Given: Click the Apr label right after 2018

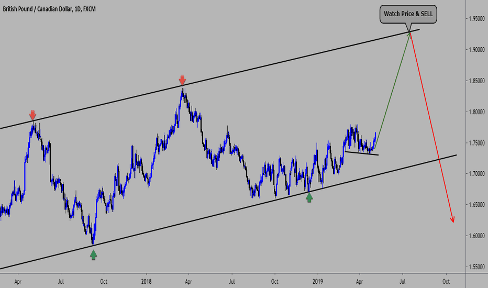Looking at the screenshot, I should click(x=188, y=282).
